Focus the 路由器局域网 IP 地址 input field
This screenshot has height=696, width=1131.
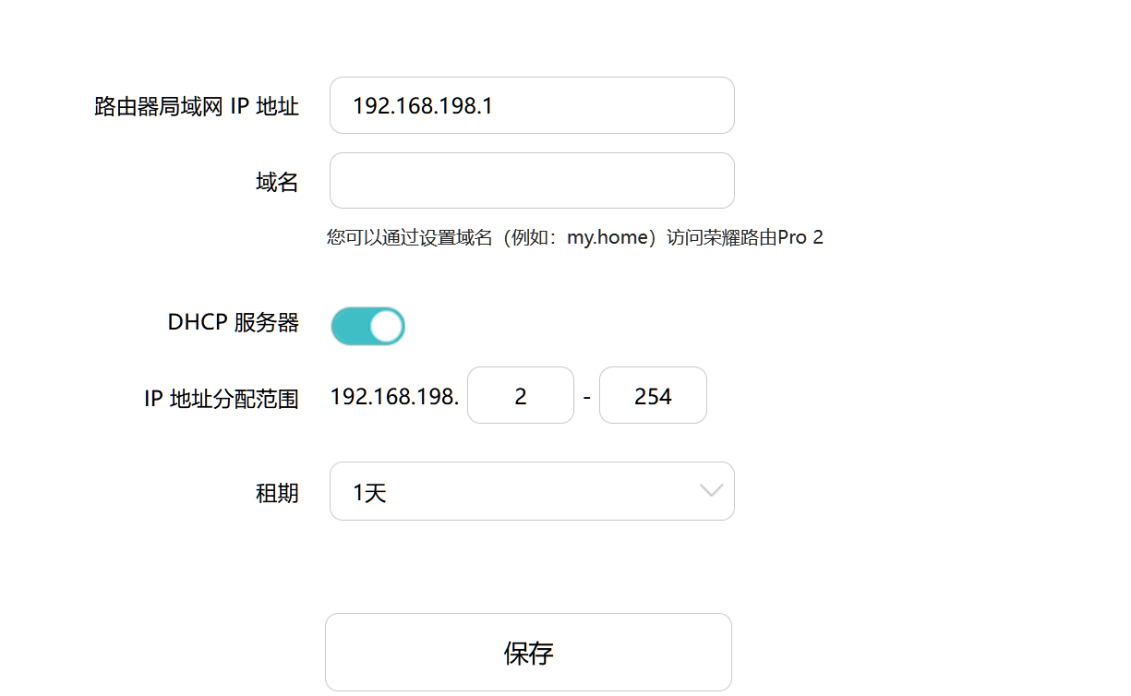531,105
